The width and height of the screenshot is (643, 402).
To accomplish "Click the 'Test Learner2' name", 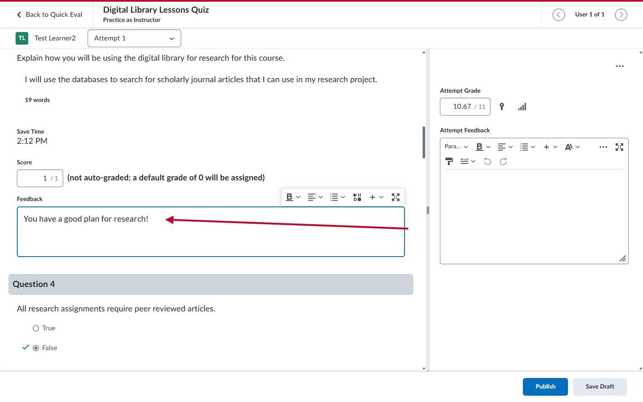I will click(55, 38).
